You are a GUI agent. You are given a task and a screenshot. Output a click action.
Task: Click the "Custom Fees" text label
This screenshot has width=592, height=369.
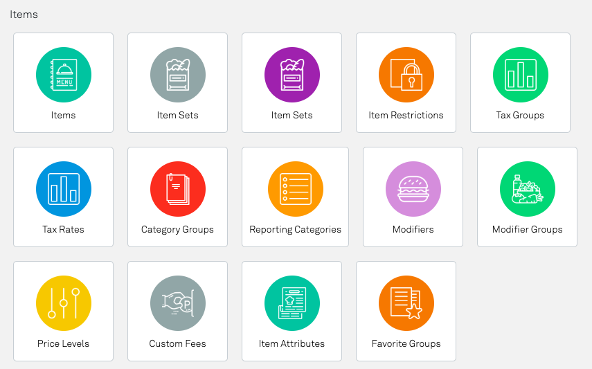[178, 344]
